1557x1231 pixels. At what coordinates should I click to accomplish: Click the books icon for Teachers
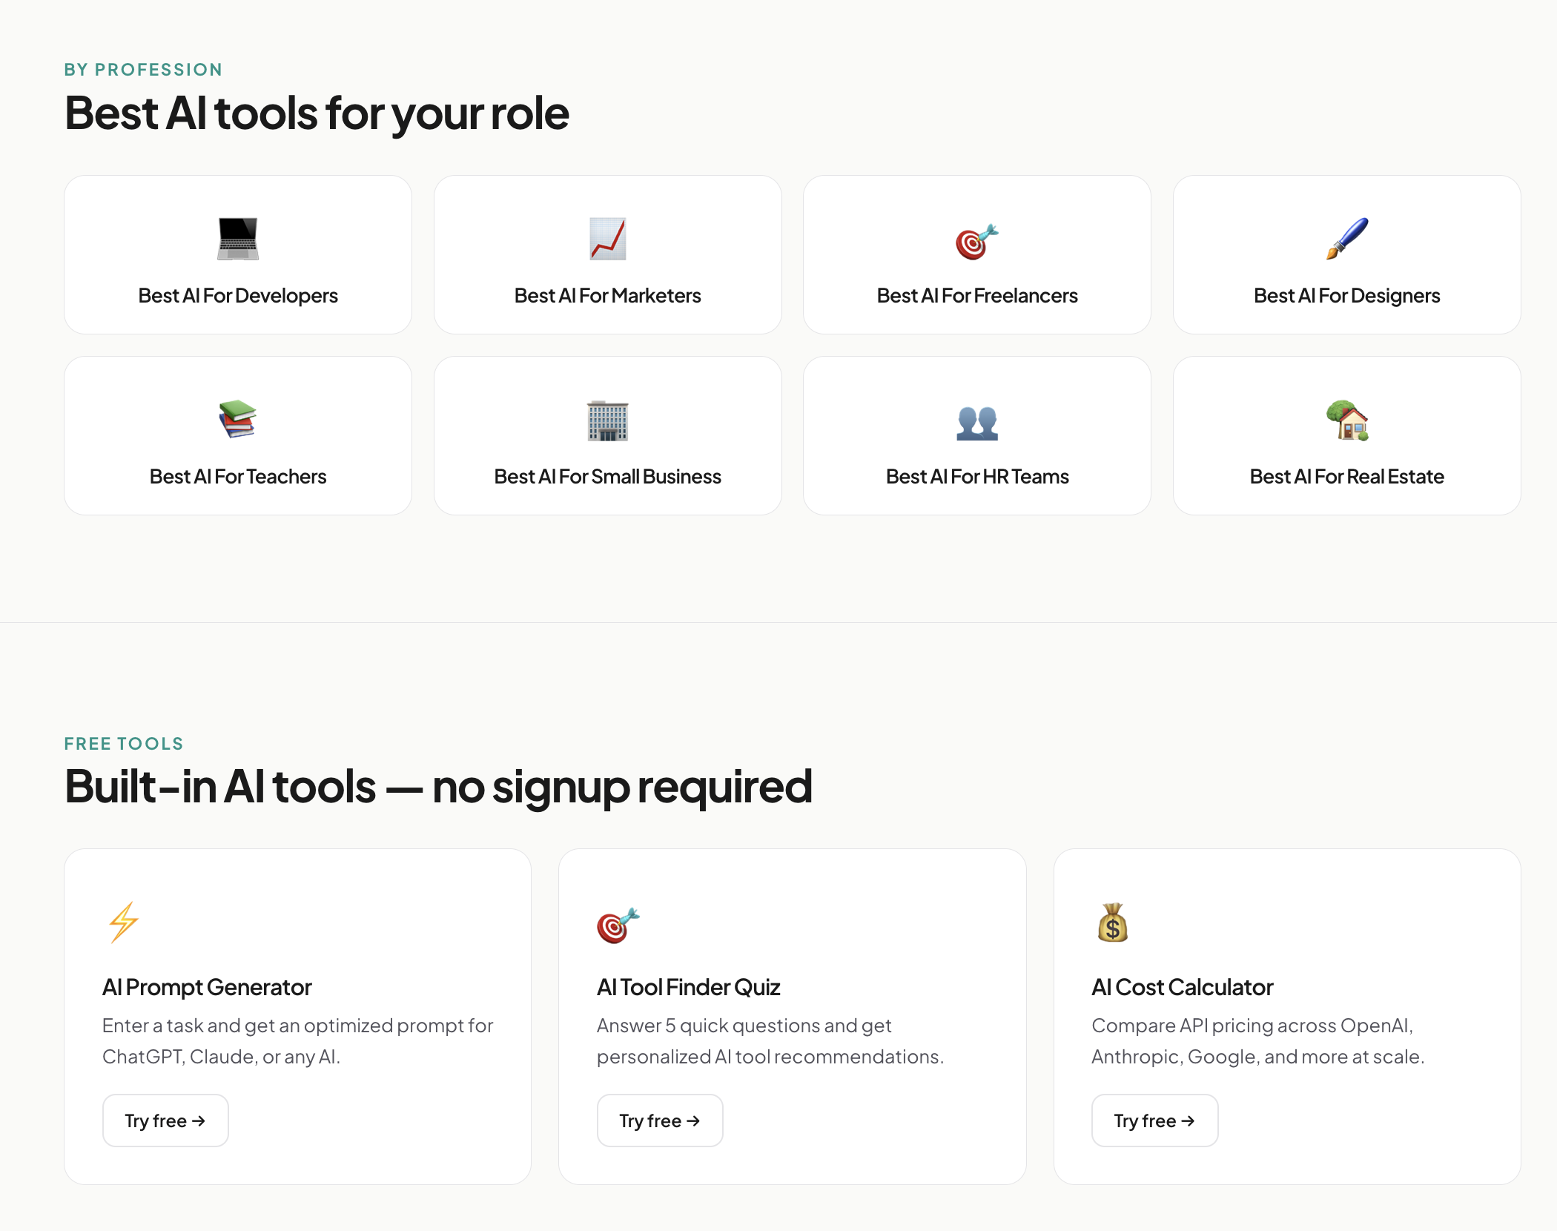click(238, 419)
